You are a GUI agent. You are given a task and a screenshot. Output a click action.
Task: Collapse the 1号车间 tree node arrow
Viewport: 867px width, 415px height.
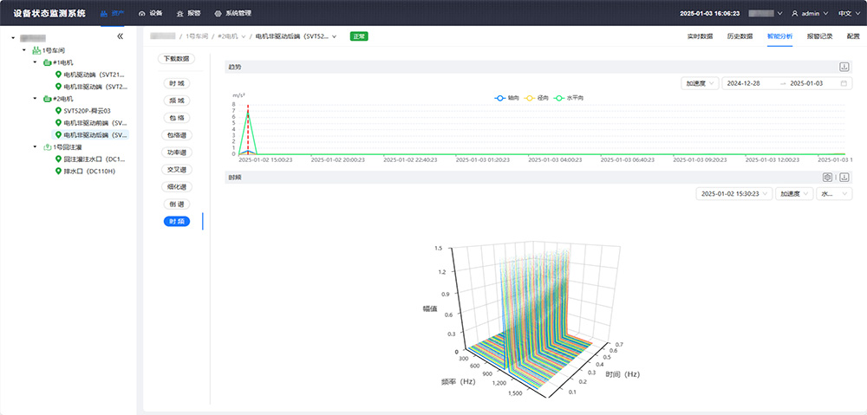point(23,50)
